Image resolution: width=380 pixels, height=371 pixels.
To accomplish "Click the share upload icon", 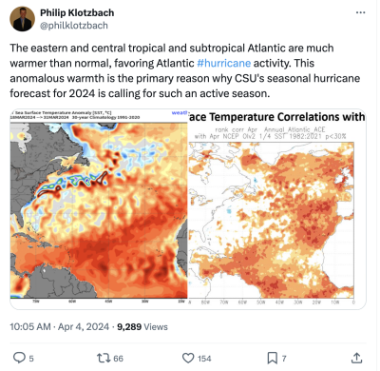I will (x=357, y=358).
